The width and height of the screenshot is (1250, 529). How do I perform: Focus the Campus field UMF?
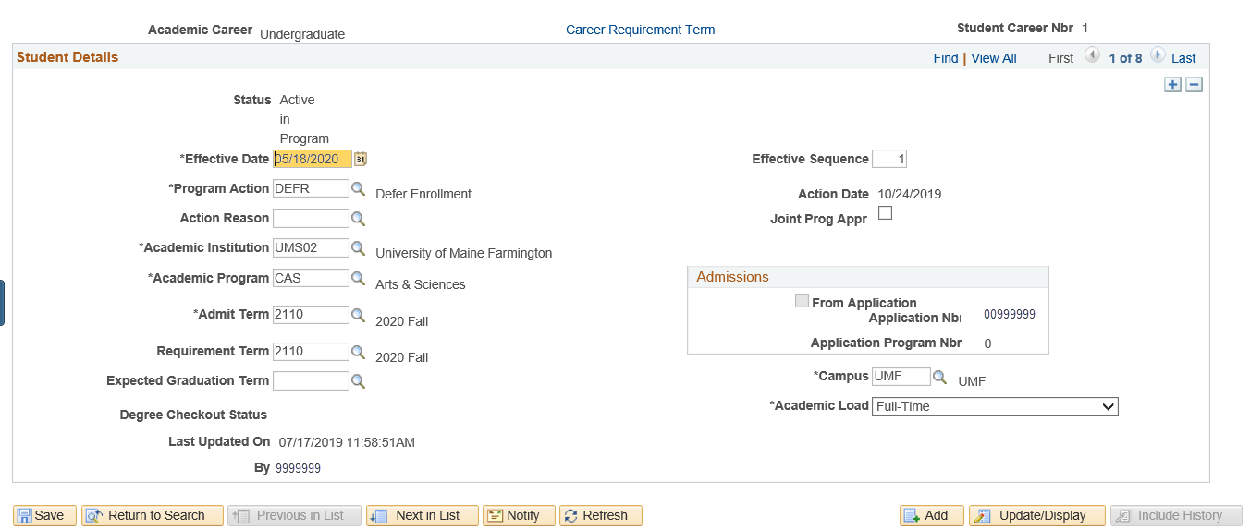[x=901, y=377]
